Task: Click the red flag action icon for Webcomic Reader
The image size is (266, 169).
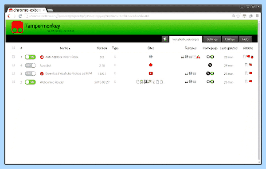Action: (x=250, y=81)
